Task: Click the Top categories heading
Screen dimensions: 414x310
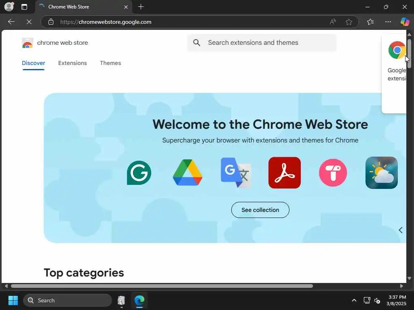Action: pyautogui.click(x=84, y=272)
